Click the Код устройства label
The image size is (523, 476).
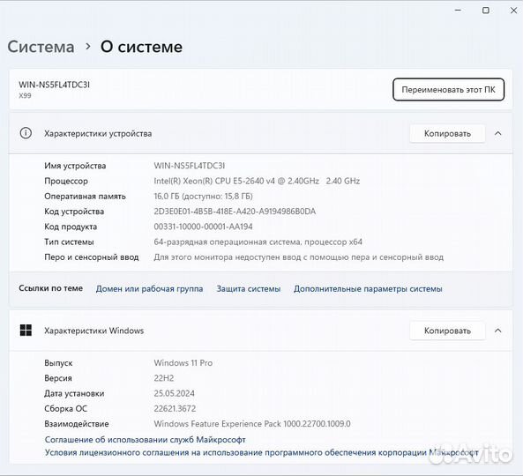tap(74, 212)
